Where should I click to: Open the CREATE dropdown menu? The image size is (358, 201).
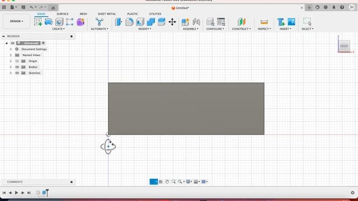click(58, 29)
